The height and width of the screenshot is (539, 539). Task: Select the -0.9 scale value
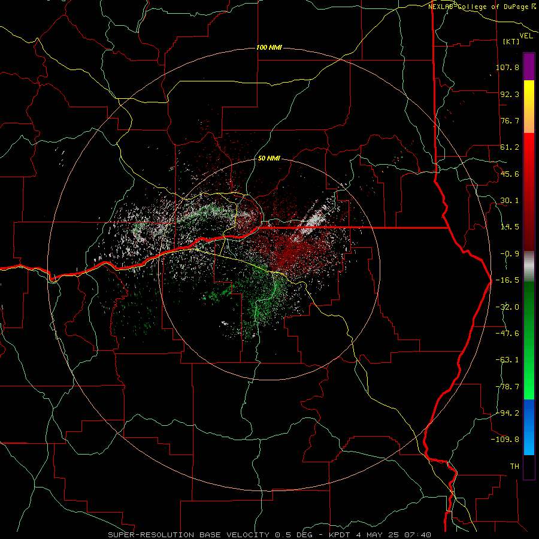(510, 254)
